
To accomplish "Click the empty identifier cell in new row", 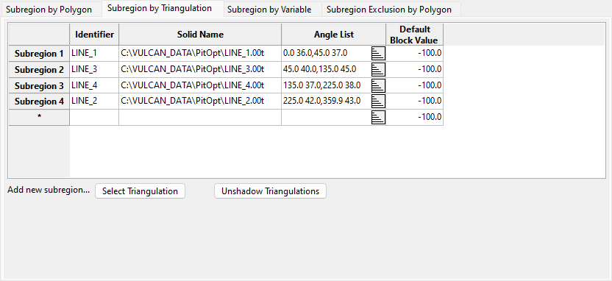I will point(94,117).
